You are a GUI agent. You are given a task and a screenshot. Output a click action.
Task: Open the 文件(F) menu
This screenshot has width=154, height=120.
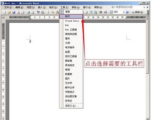[x=8, y=7]
